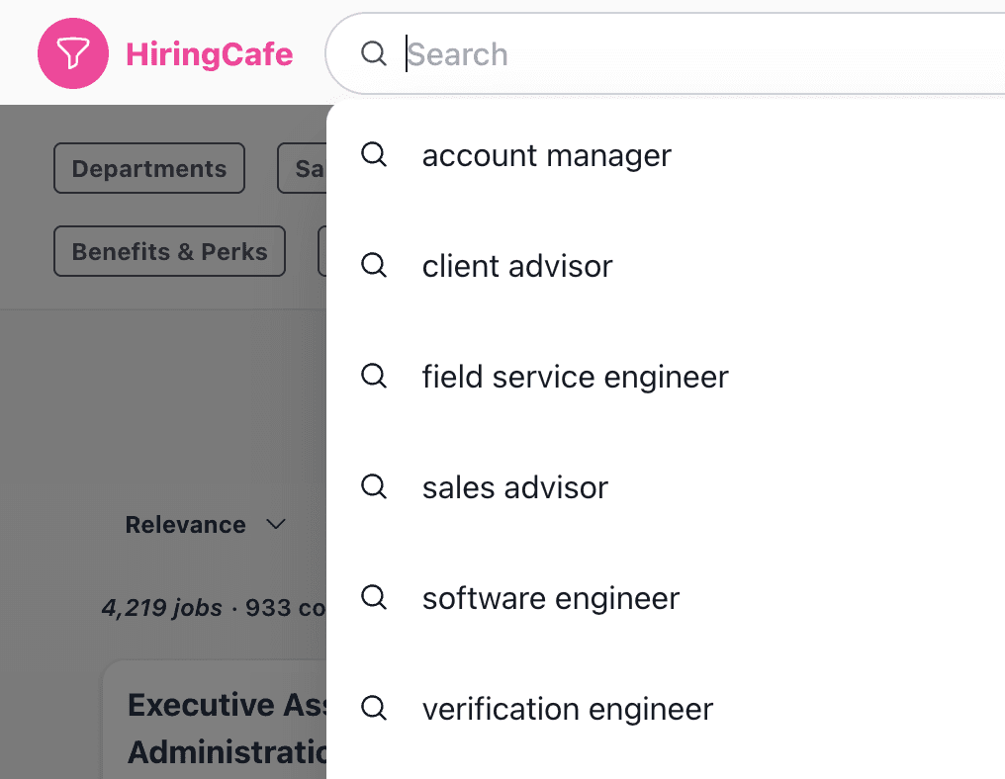Image resolution: width=1005 pixels, height=779 pixels.
Task: Open the HiringCafe home link text
Action: (x=210, y=54)
